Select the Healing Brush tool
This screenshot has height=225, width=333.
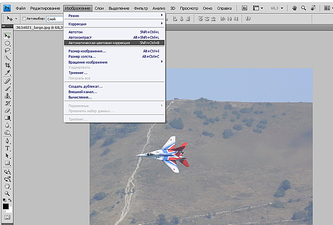[7, 81]
